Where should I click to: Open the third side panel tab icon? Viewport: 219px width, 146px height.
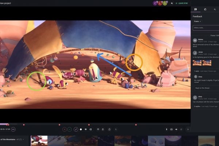click(x=215, y=9)
